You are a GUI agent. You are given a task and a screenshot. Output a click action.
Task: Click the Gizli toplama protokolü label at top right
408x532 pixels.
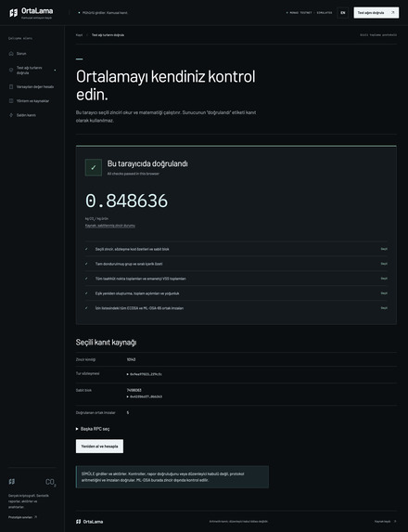pos(378,35)
